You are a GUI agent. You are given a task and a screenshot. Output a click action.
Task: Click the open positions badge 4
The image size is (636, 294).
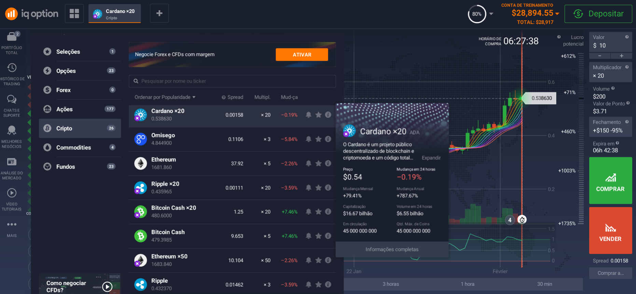510,220
